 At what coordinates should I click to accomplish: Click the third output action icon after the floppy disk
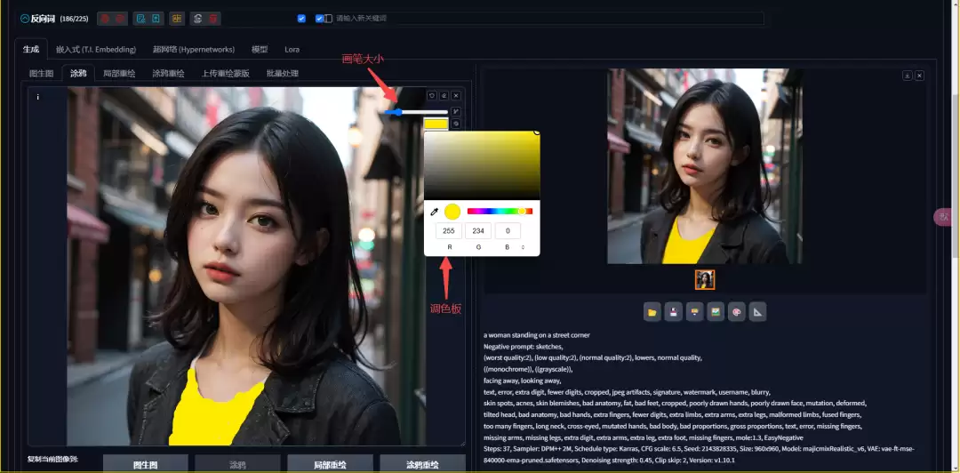[694, 312]
